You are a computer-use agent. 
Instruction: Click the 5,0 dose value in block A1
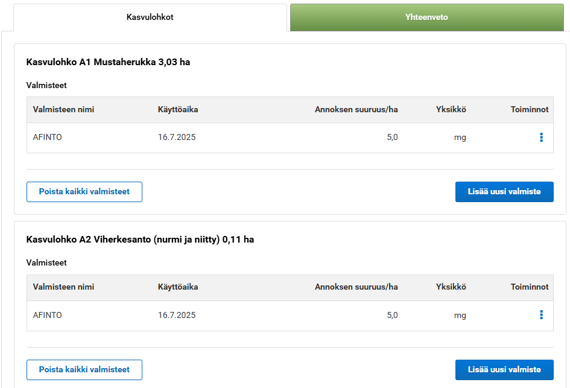click(392, 137)
